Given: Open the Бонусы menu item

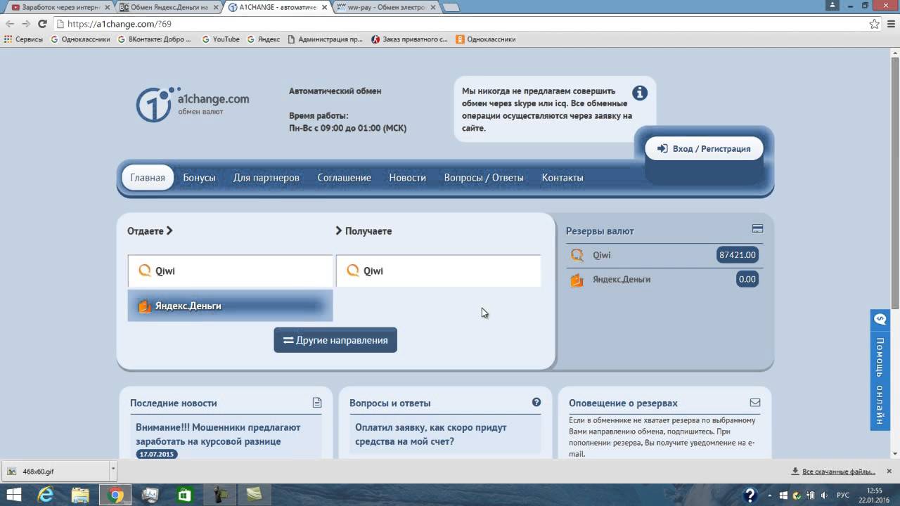Looking at the screenshot, I should pos(199,178).
